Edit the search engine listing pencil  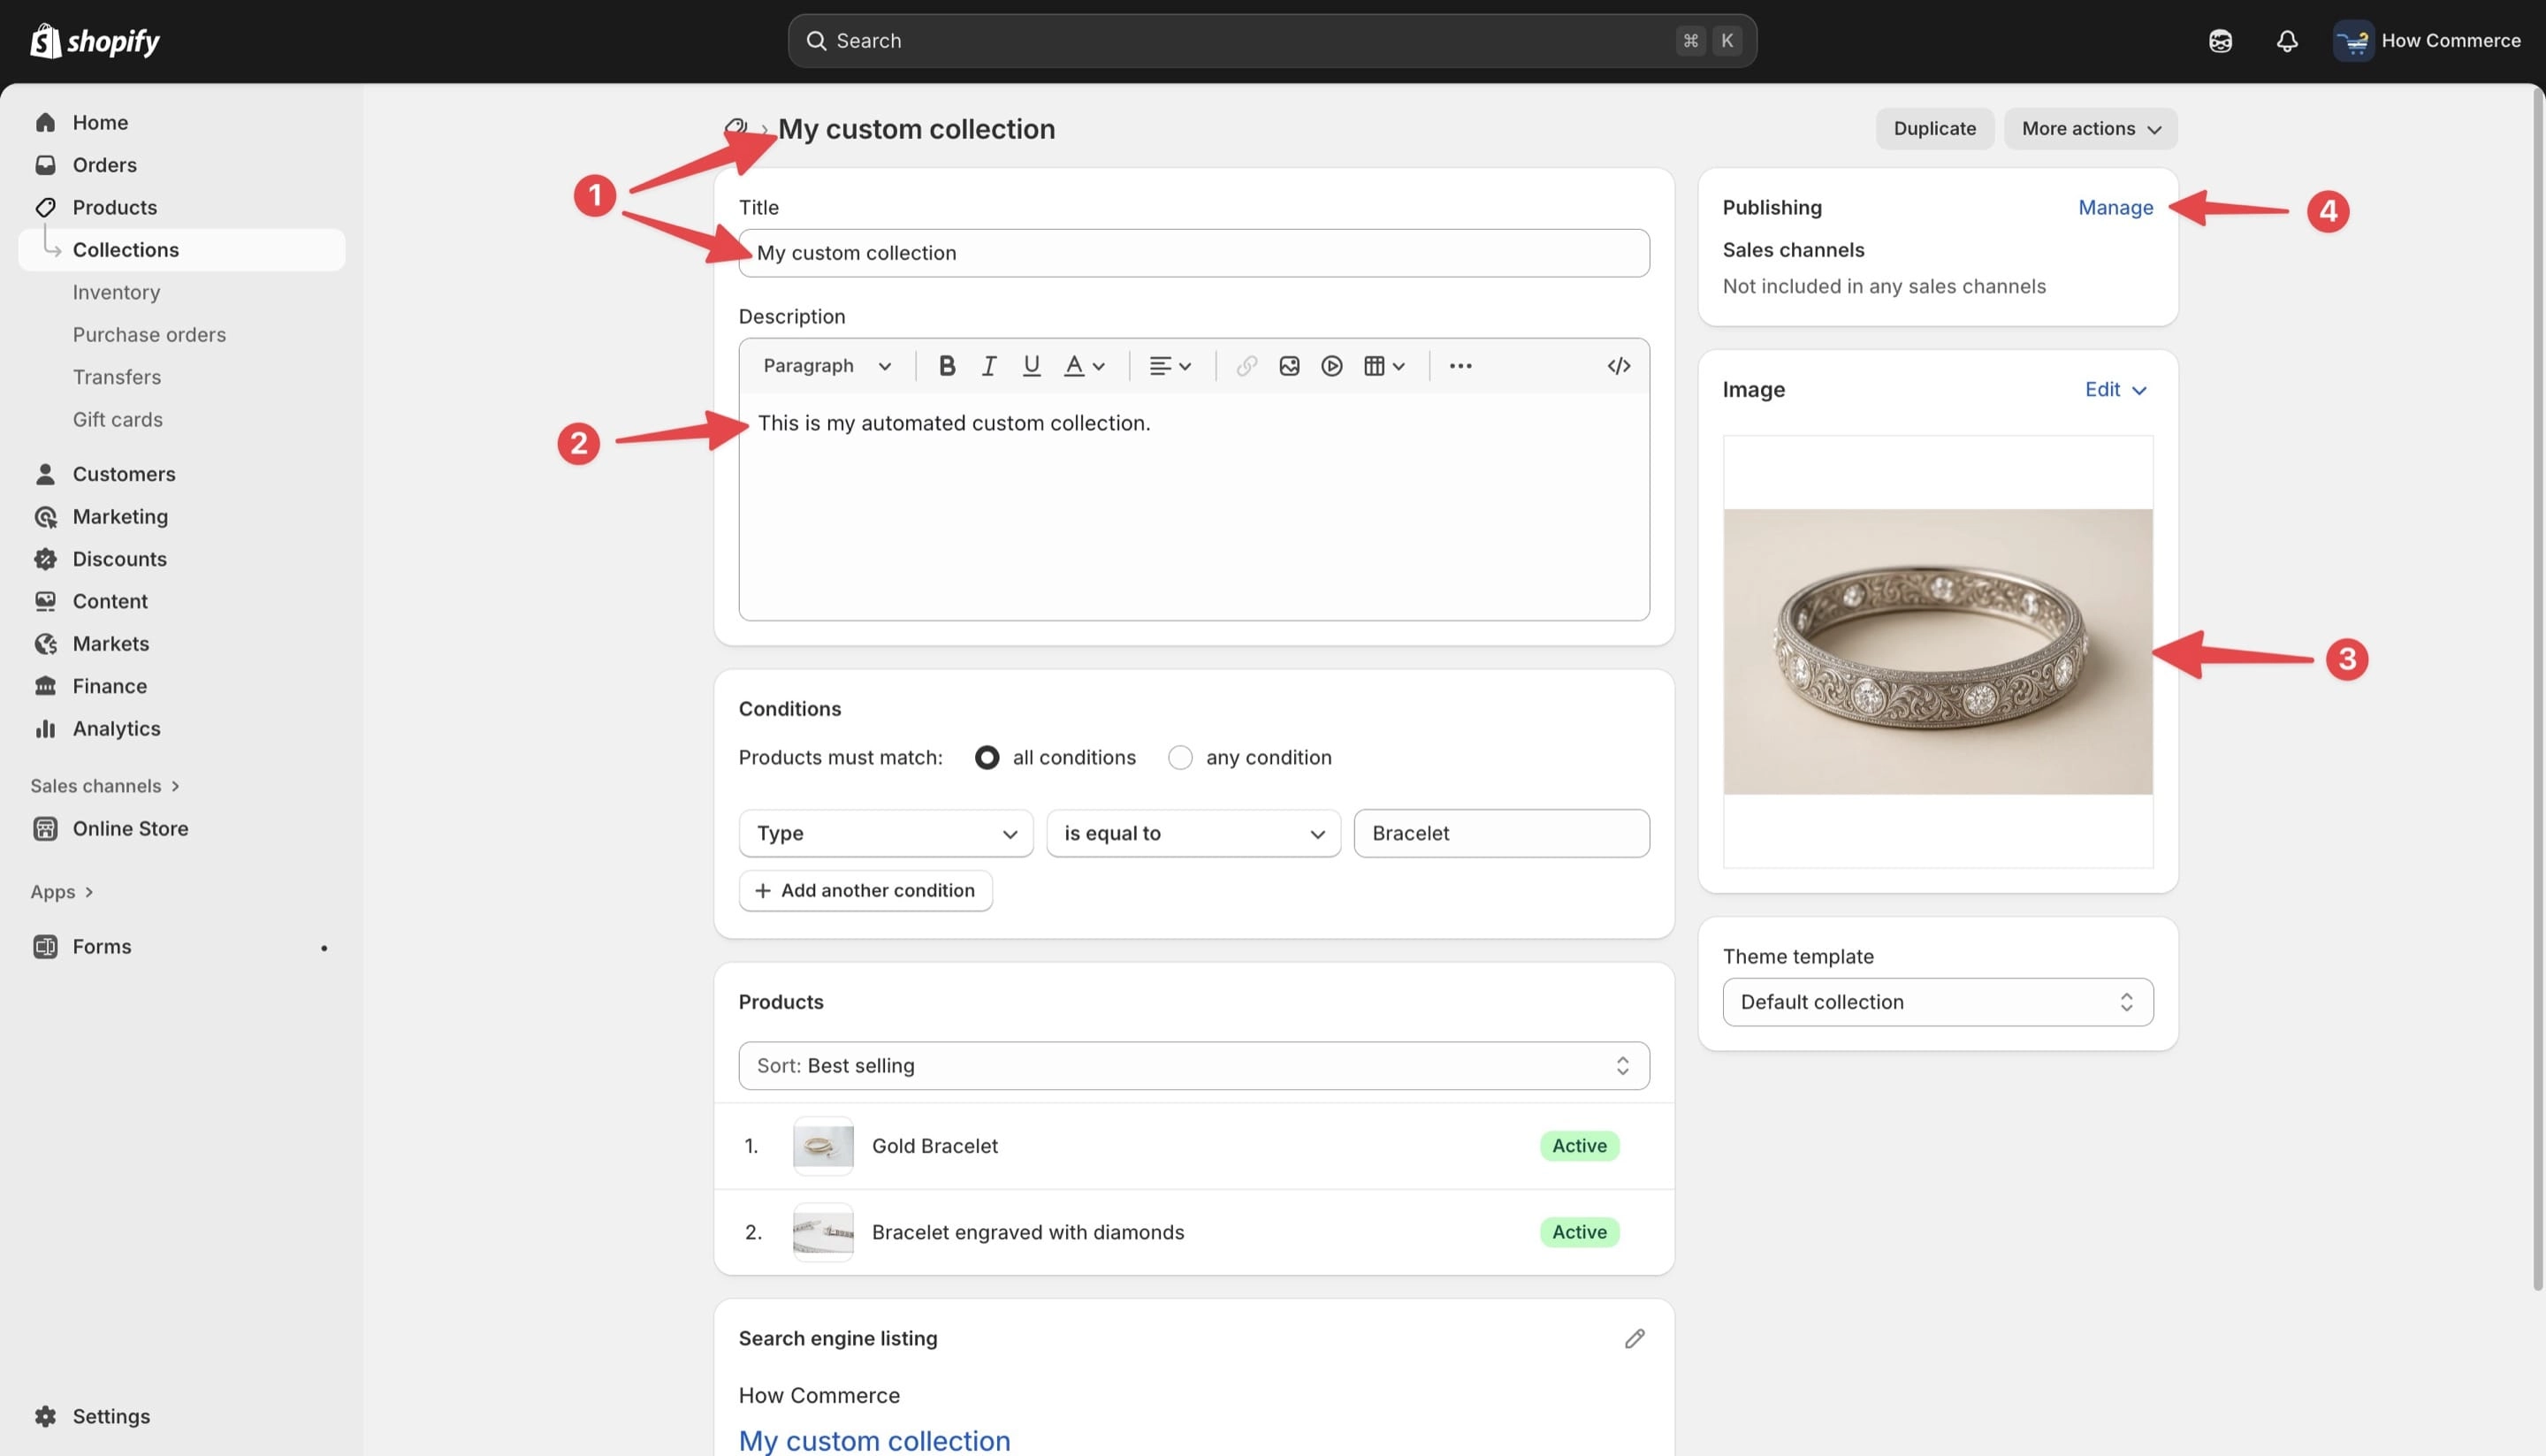click(1634, 1338)
